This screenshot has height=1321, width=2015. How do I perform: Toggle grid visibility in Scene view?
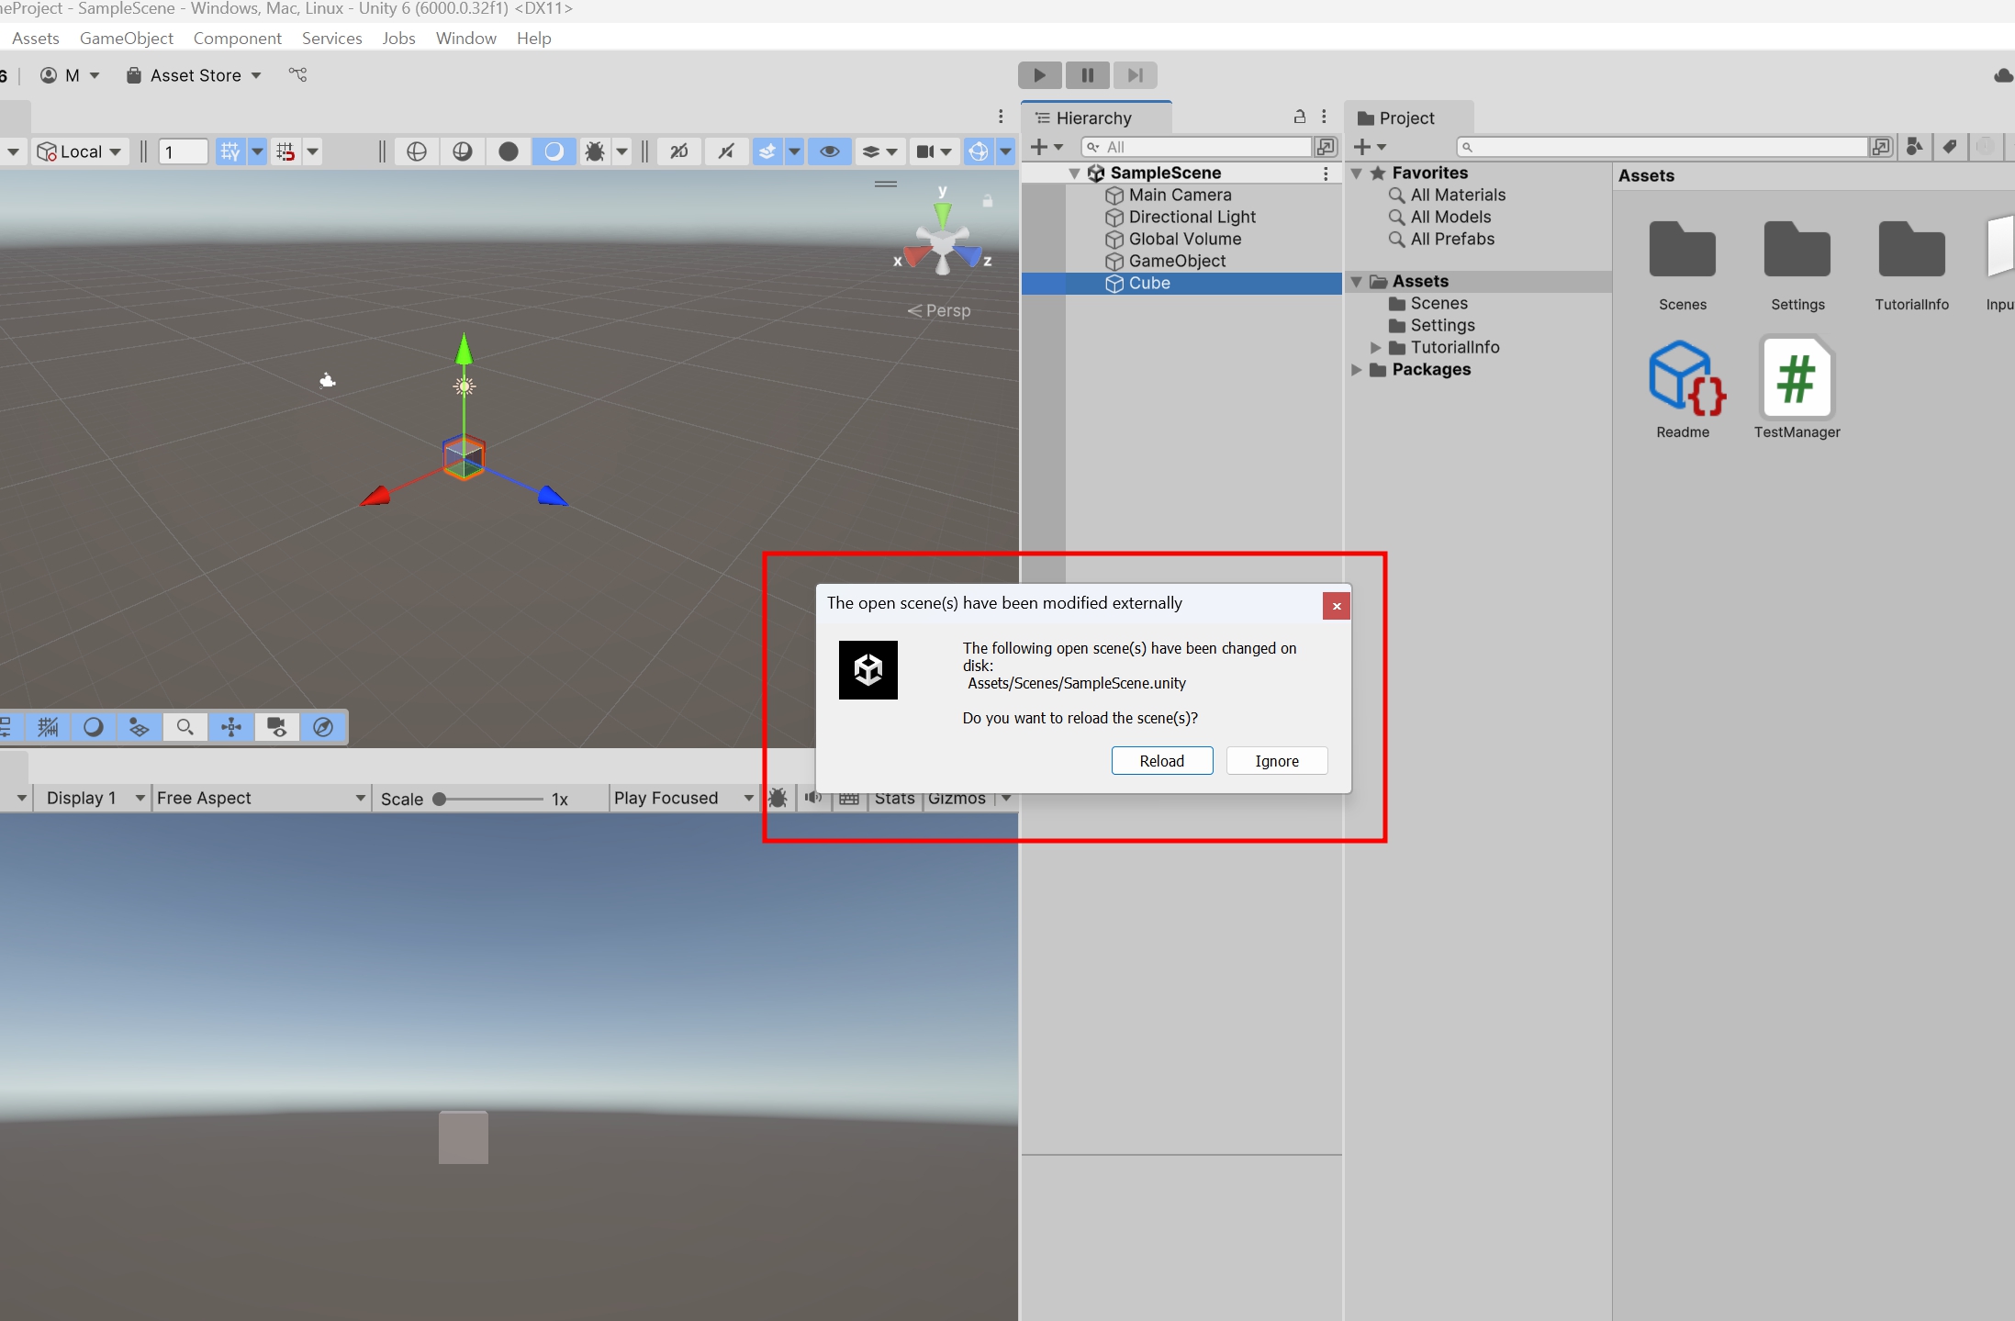coord(230,151)
